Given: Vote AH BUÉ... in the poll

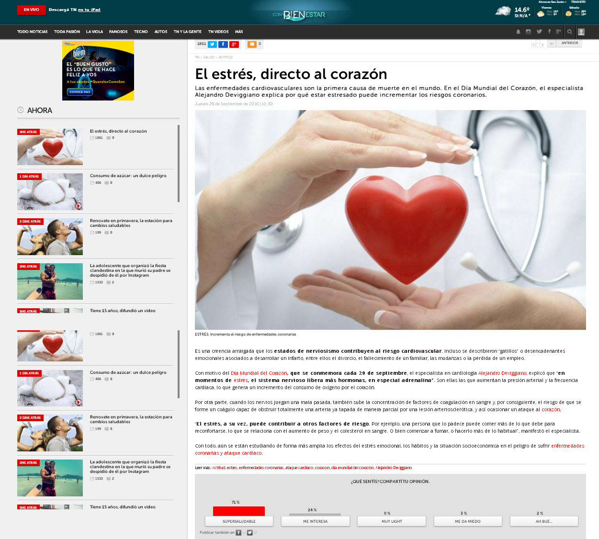Looking at the screenshot, I should (544, 521).
